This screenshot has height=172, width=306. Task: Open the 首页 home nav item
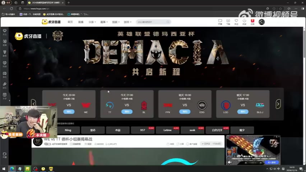pos(70,22)
